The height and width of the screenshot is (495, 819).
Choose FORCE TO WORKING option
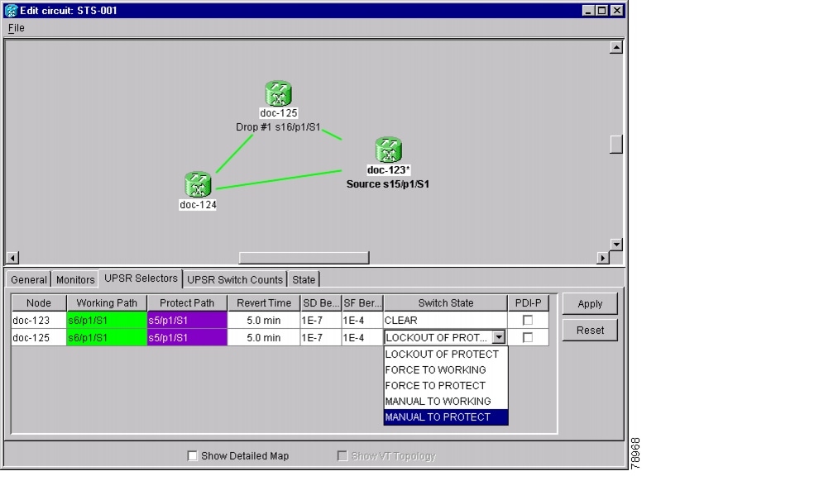[x=446, y=370]
